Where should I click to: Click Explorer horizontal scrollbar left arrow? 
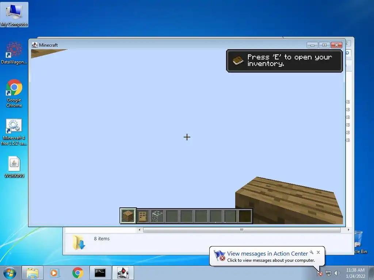click(140, 230)
